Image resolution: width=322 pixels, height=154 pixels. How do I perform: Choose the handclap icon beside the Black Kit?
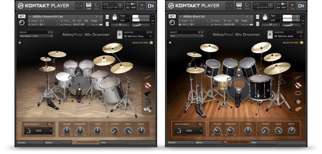(298, 85)
